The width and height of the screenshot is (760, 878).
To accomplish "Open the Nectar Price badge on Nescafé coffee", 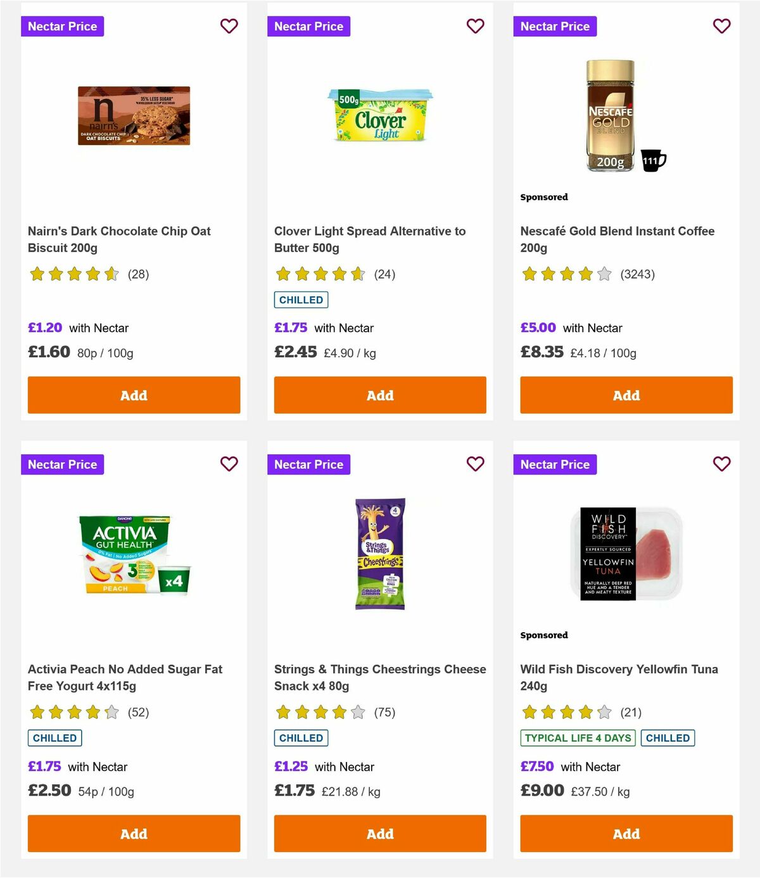I will pos(555,26).
